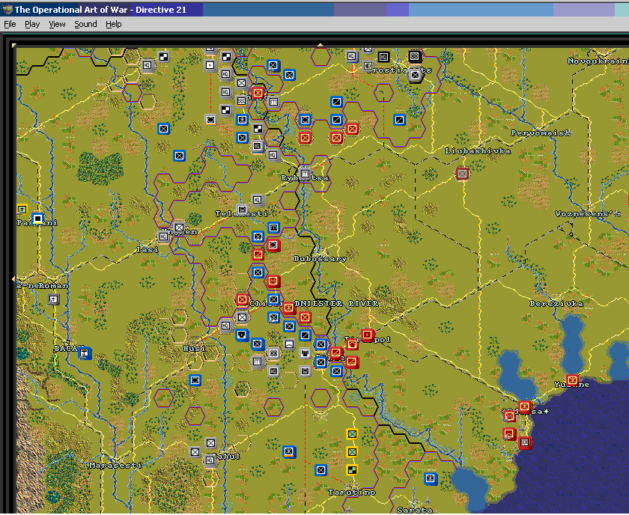Select the gray HQ unit above Telenesti
629x515 pixels.
click(x=258, y=200)
